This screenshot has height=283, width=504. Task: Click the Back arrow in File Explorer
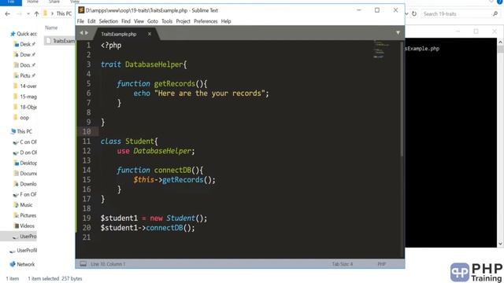pos(7,14)
